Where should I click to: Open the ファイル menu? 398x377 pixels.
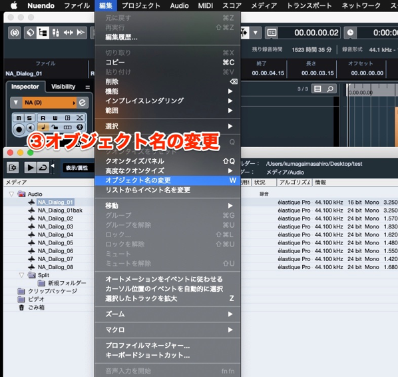pos(77,5)
